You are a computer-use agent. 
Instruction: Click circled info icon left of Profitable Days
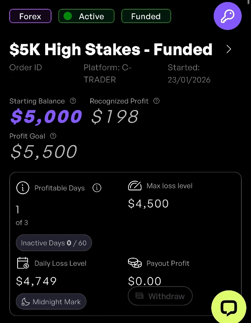[x=23, y=188]
